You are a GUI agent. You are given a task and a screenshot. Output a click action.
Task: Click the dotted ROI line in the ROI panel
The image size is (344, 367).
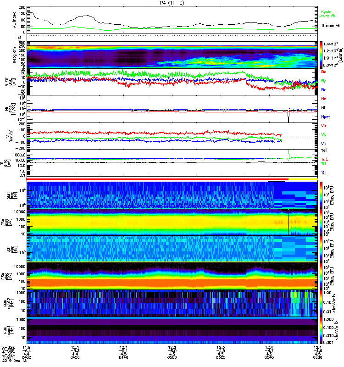[172, 36]
